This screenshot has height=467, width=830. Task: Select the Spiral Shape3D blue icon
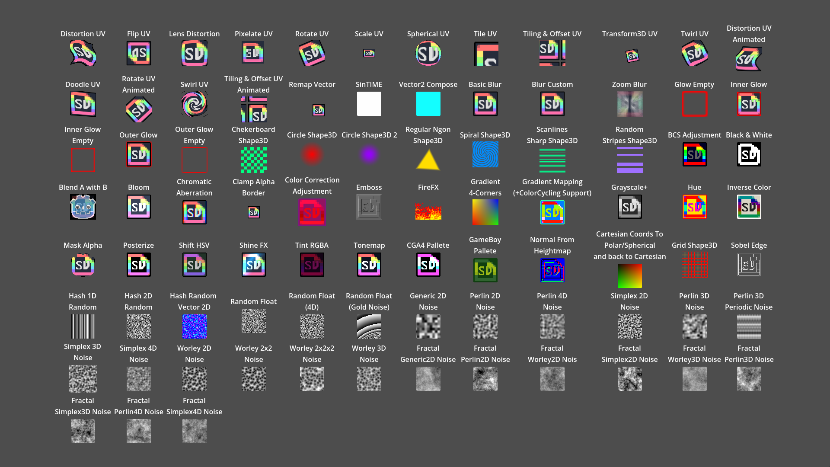tap(485, 154)
